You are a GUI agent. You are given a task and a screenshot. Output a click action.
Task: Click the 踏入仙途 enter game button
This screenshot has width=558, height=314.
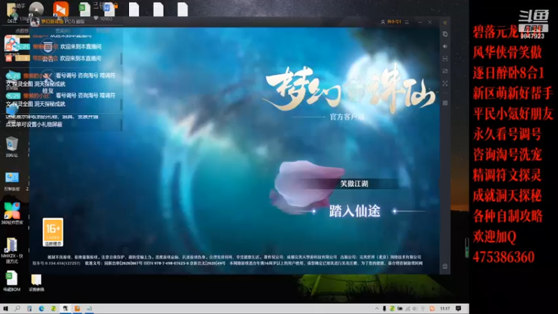(x=355, y=211)
